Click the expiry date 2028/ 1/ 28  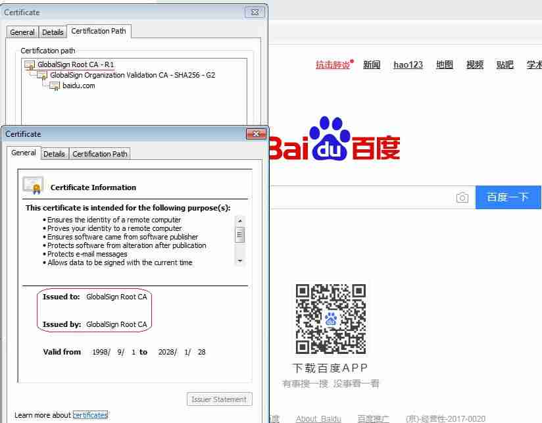(x=182, y=352)
